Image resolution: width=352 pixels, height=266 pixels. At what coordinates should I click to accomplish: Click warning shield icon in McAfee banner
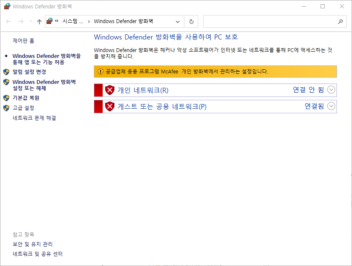click(x=100, y=71)
